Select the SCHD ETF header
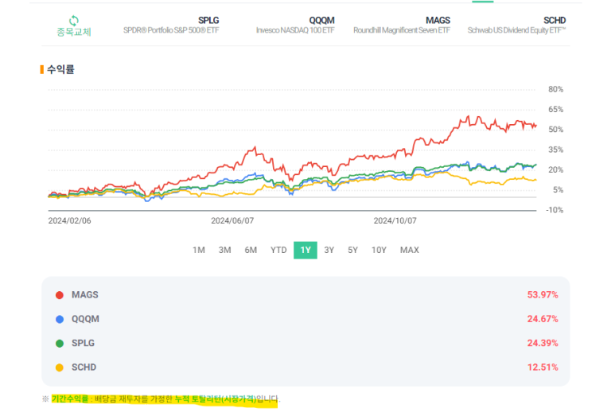 click(x=555, y=21)
